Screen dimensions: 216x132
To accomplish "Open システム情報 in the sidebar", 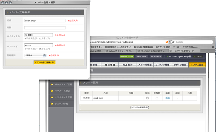I will (61, 104).
